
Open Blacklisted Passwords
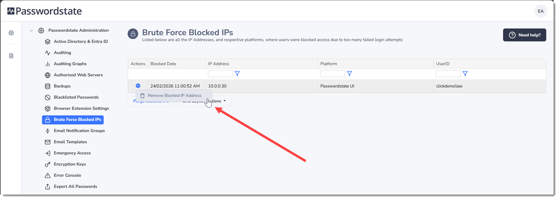[x=76, y=97]
